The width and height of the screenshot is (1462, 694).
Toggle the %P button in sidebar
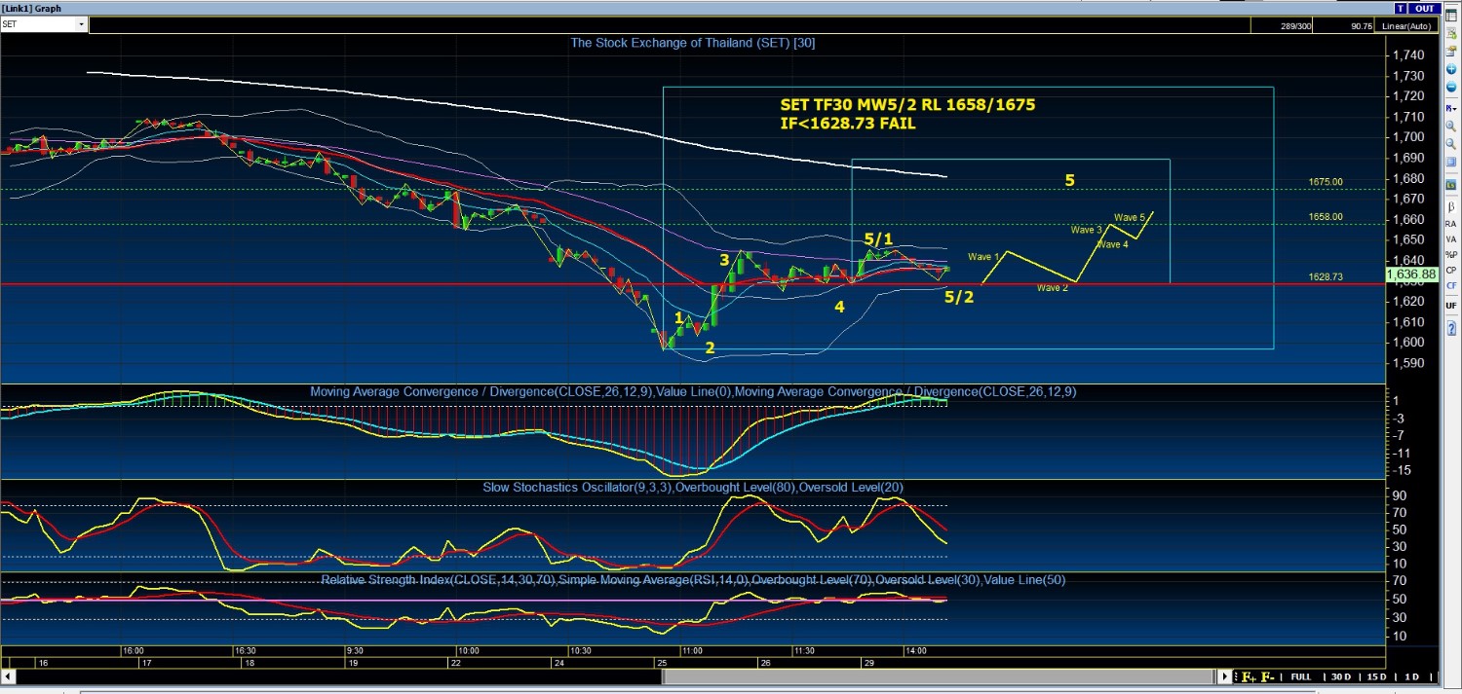pyautogui.click(x=1451, y=254)
